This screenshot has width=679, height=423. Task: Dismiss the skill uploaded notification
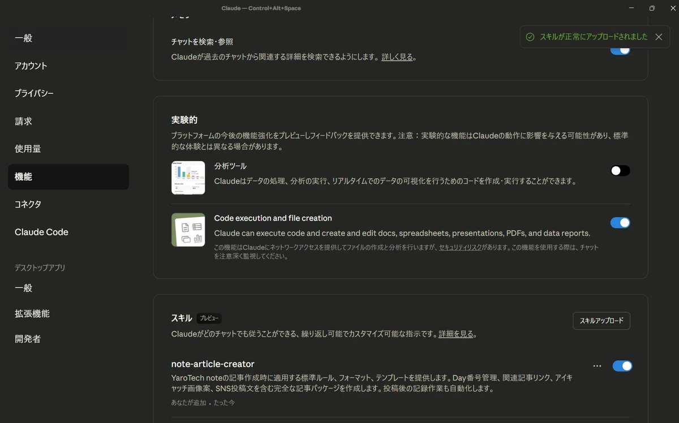point(659,37)
